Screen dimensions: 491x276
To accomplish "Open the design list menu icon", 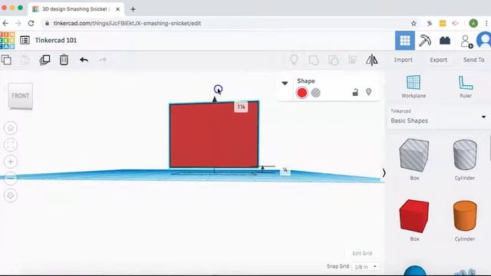I will point(25,40).
